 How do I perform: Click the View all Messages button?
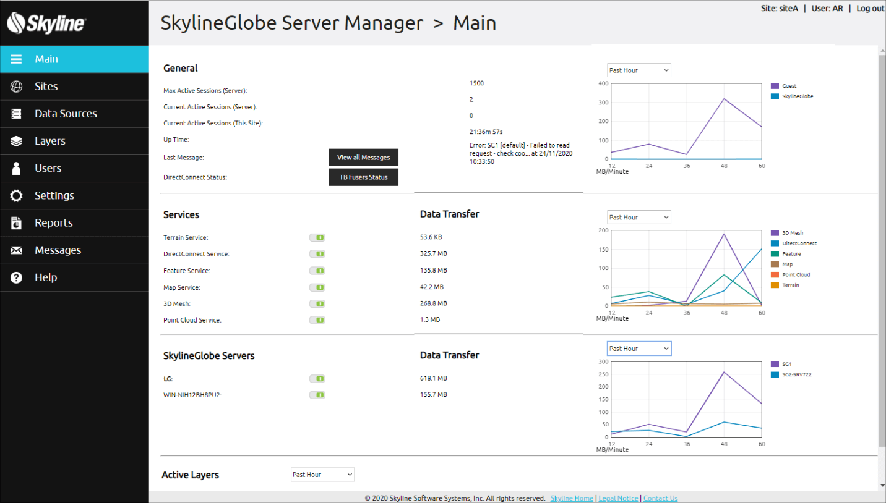pyautogui.click(x=363, y=158)
